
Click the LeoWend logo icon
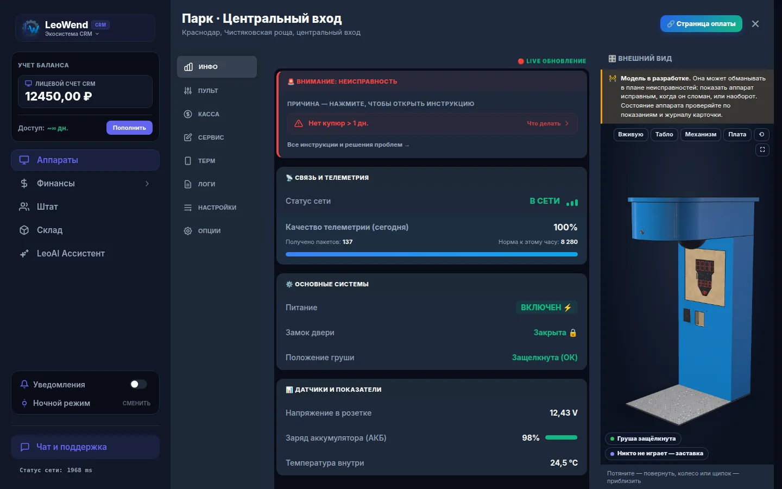pos(31,28)
